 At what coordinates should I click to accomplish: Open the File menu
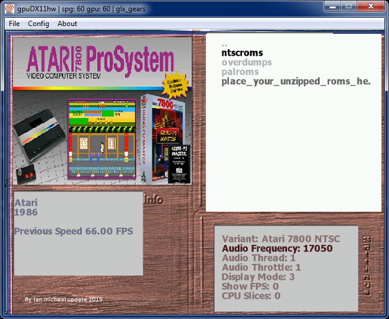pos(14,24)
